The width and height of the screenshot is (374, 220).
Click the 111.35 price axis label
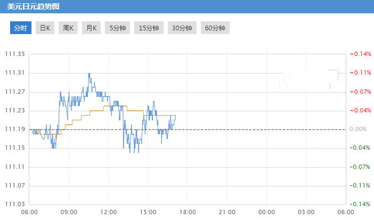pos(14,54)
